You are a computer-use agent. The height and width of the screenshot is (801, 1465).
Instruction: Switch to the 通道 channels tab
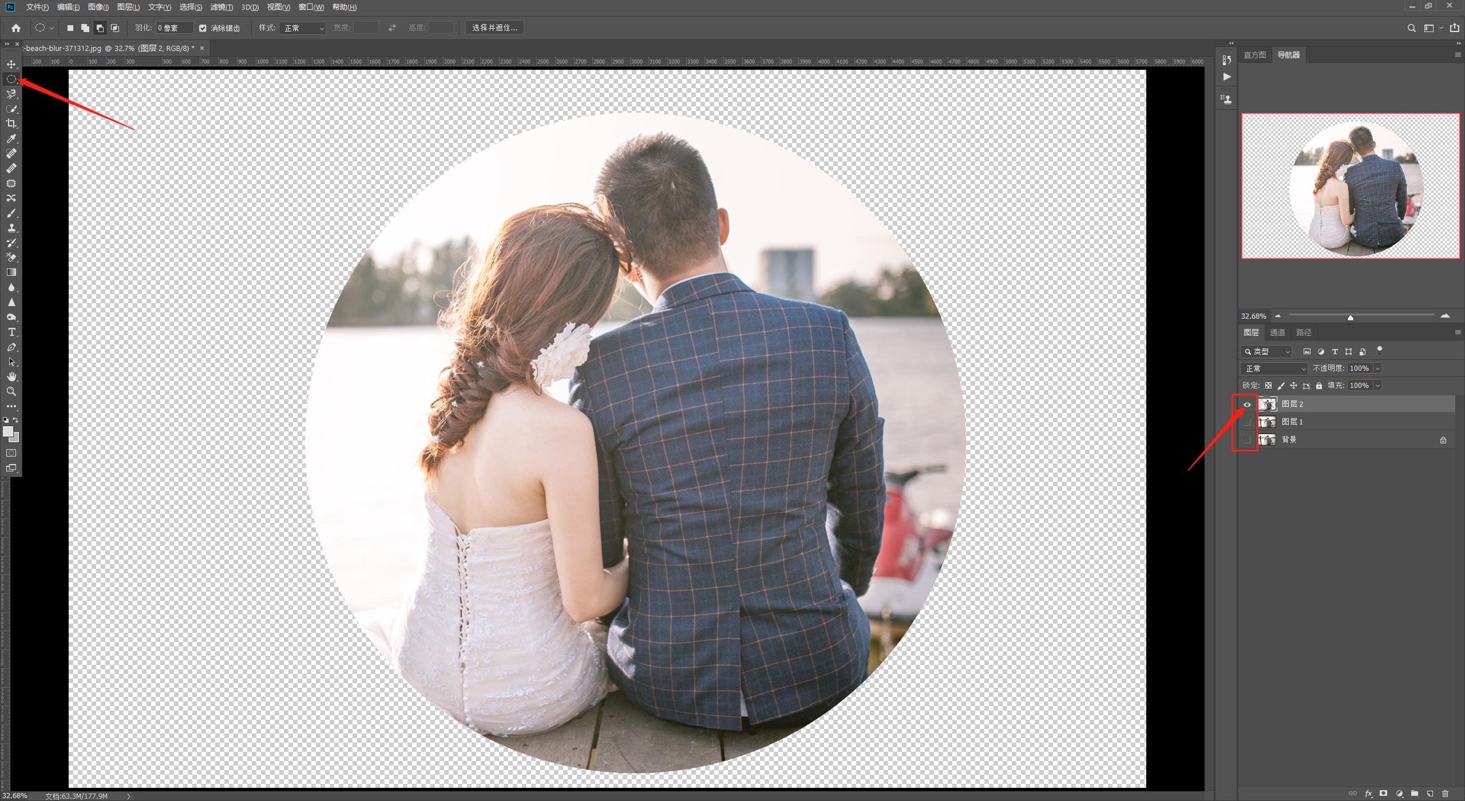coord(1277,332)
